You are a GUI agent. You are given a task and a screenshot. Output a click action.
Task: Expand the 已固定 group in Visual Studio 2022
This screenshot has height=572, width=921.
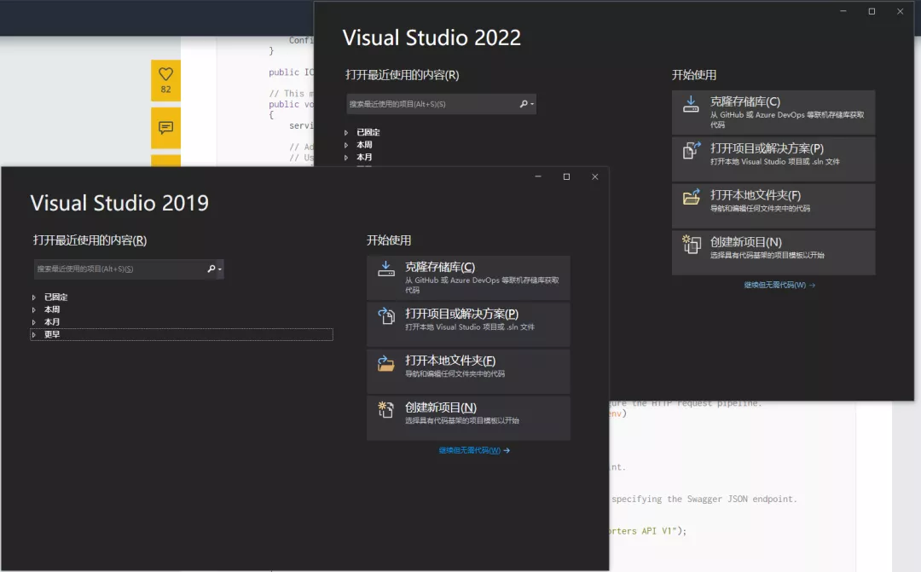(346, 133)
